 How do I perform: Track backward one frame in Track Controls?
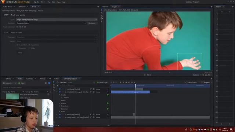pos(20,27)
